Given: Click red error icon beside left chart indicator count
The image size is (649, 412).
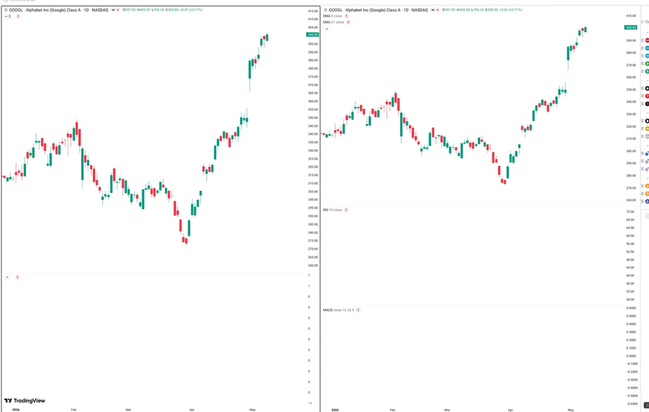Looking at the screenshot, I should coord(18,17).
